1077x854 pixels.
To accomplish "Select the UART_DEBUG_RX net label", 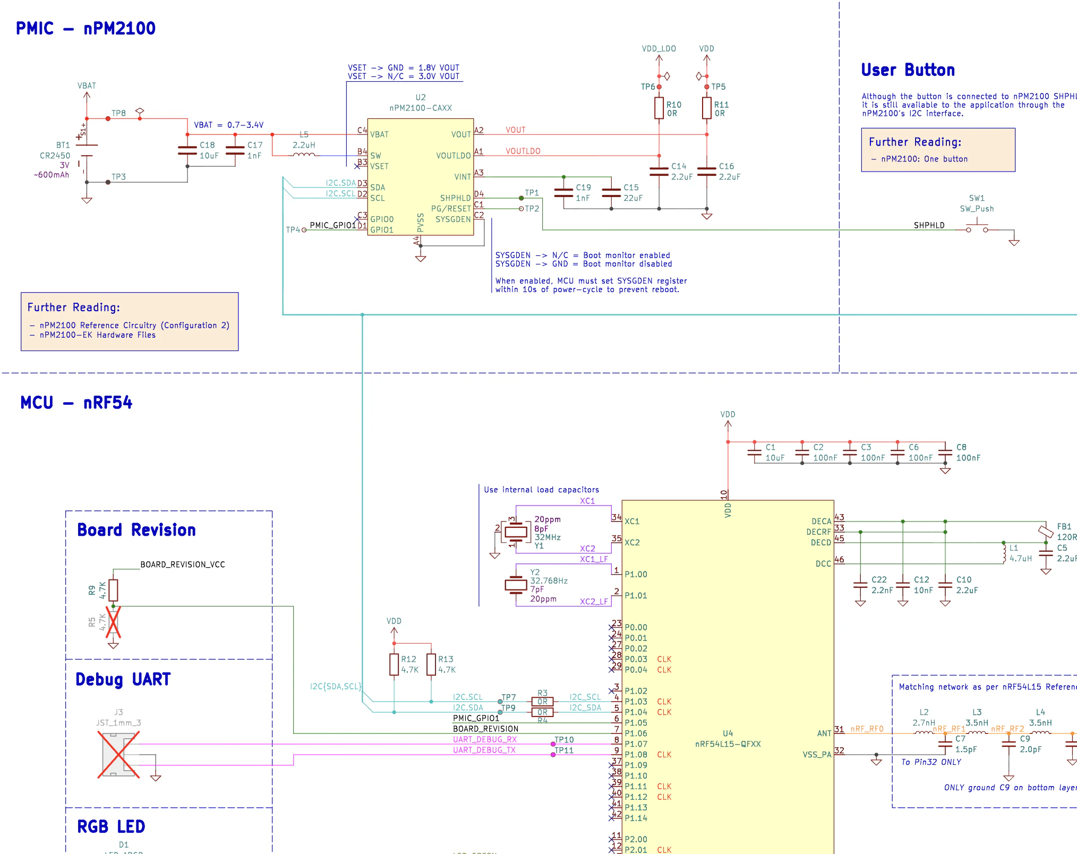I will click(x=485, y=739).
